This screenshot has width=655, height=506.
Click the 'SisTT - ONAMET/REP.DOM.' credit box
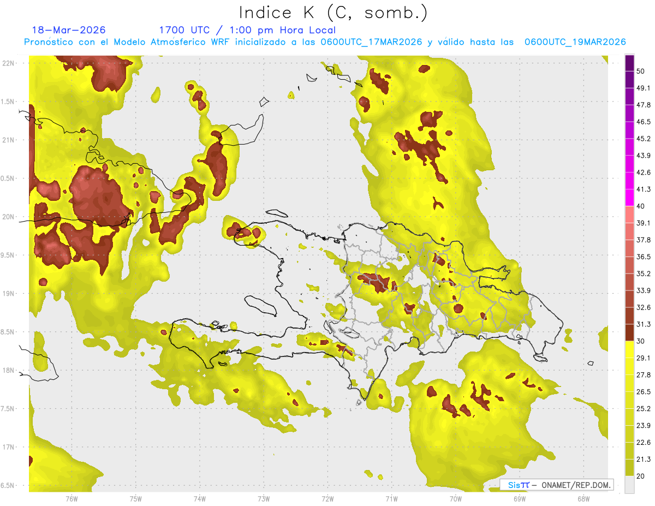(557, 485)
